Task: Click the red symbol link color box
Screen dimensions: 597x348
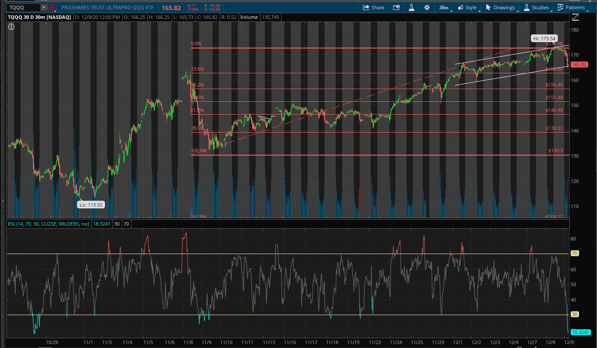Action: pos(53,7)
